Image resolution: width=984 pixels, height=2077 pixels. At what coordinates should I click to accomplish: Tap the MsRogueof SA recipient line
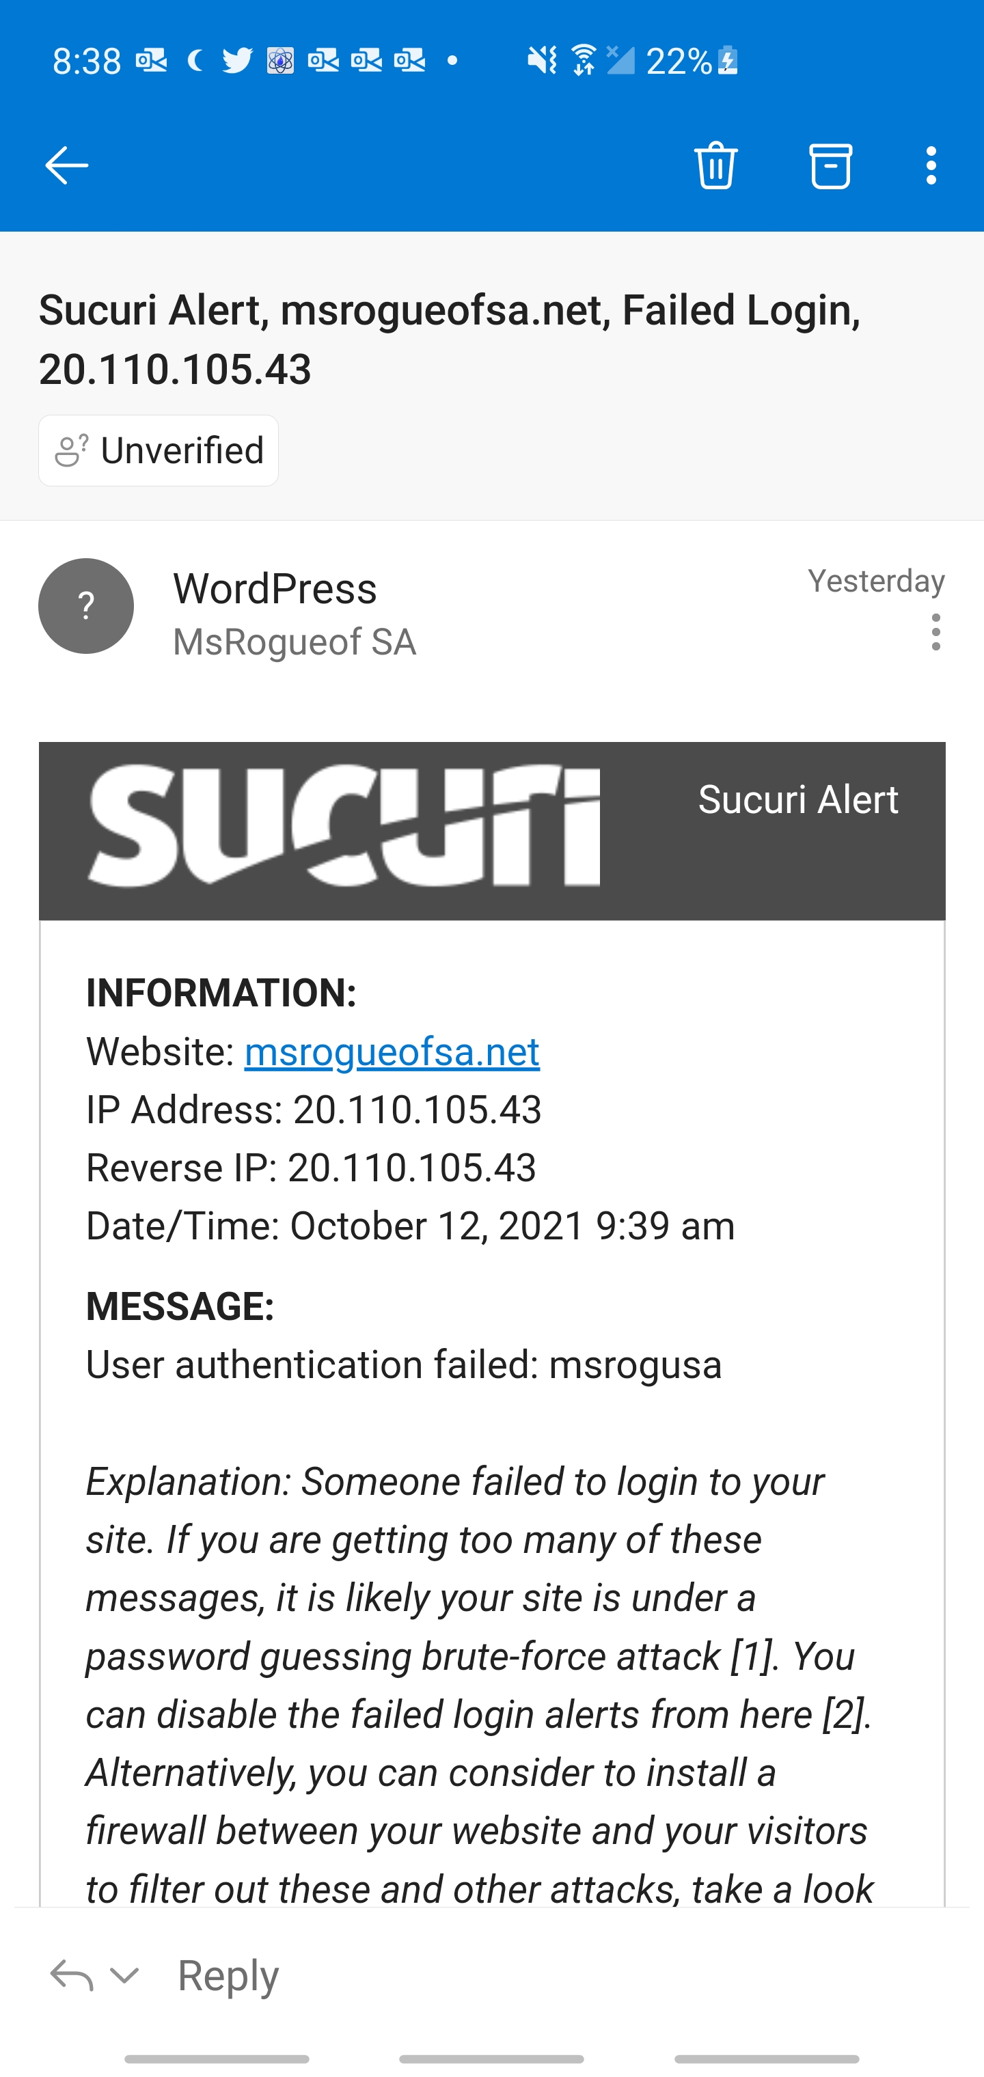coord(295,643)
